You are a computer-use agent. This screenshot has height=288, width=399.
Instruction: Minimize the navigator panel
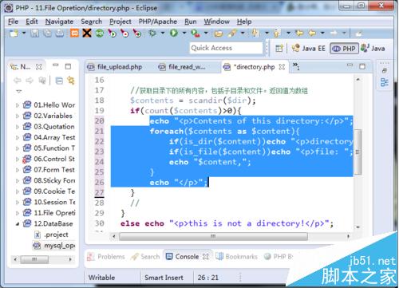click(x=55, y=65)
